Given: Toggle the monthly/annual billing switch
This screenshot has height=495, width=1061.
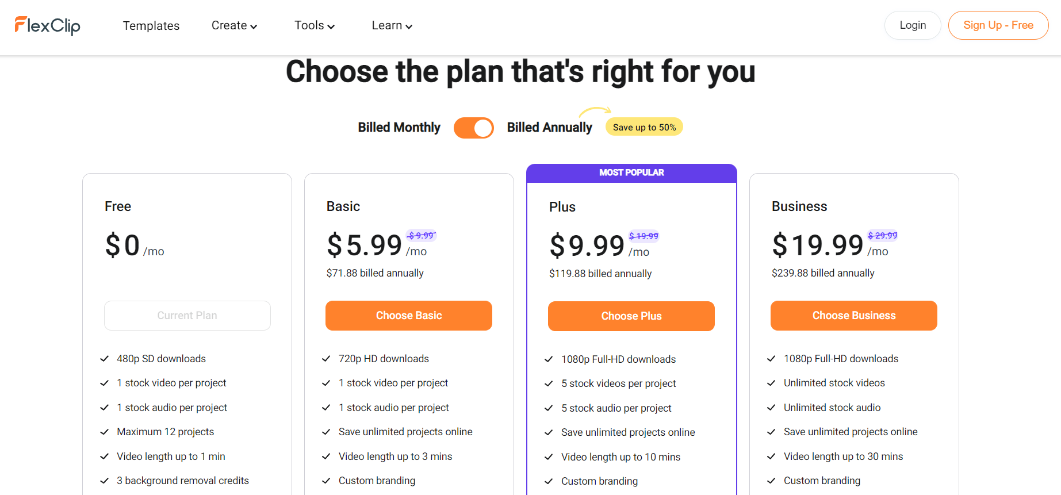Looking at the screenshot, I should [473, 128].
